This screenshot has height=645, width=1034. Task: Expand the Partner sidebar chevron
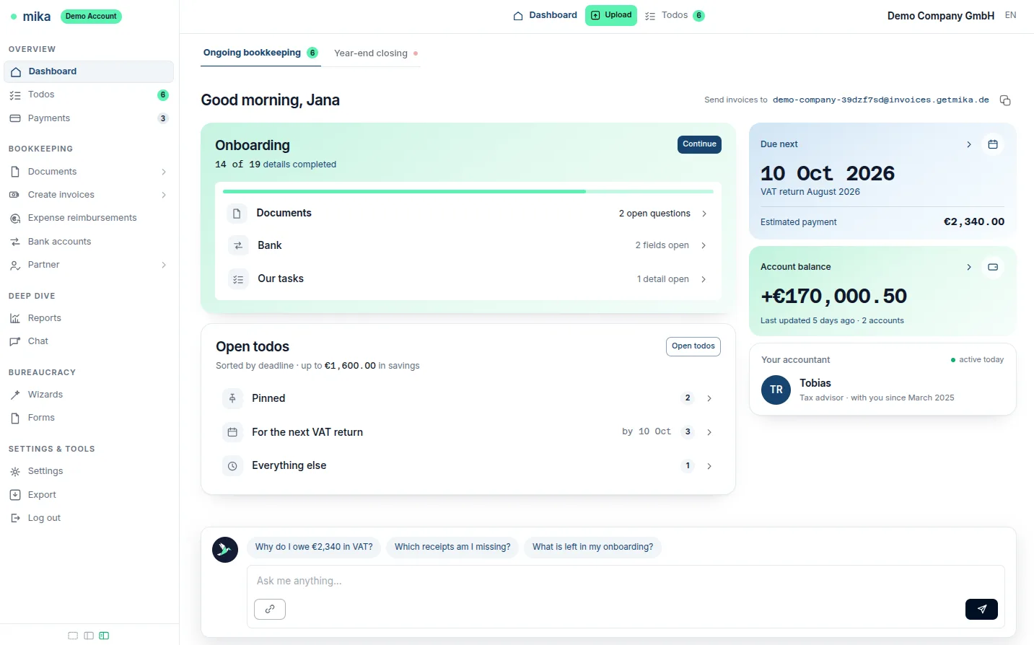(x=164, y=265)
